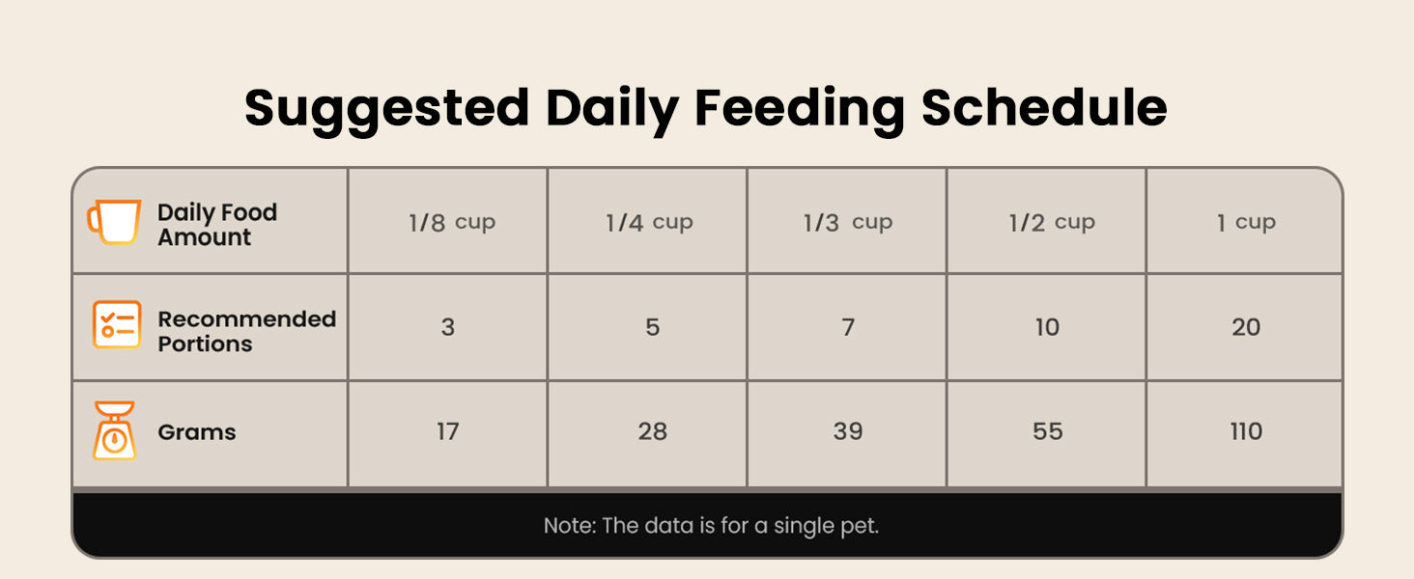1414x579 pixels.
Task: Click the 20 portions cell
Action: tap(1246, 327)
